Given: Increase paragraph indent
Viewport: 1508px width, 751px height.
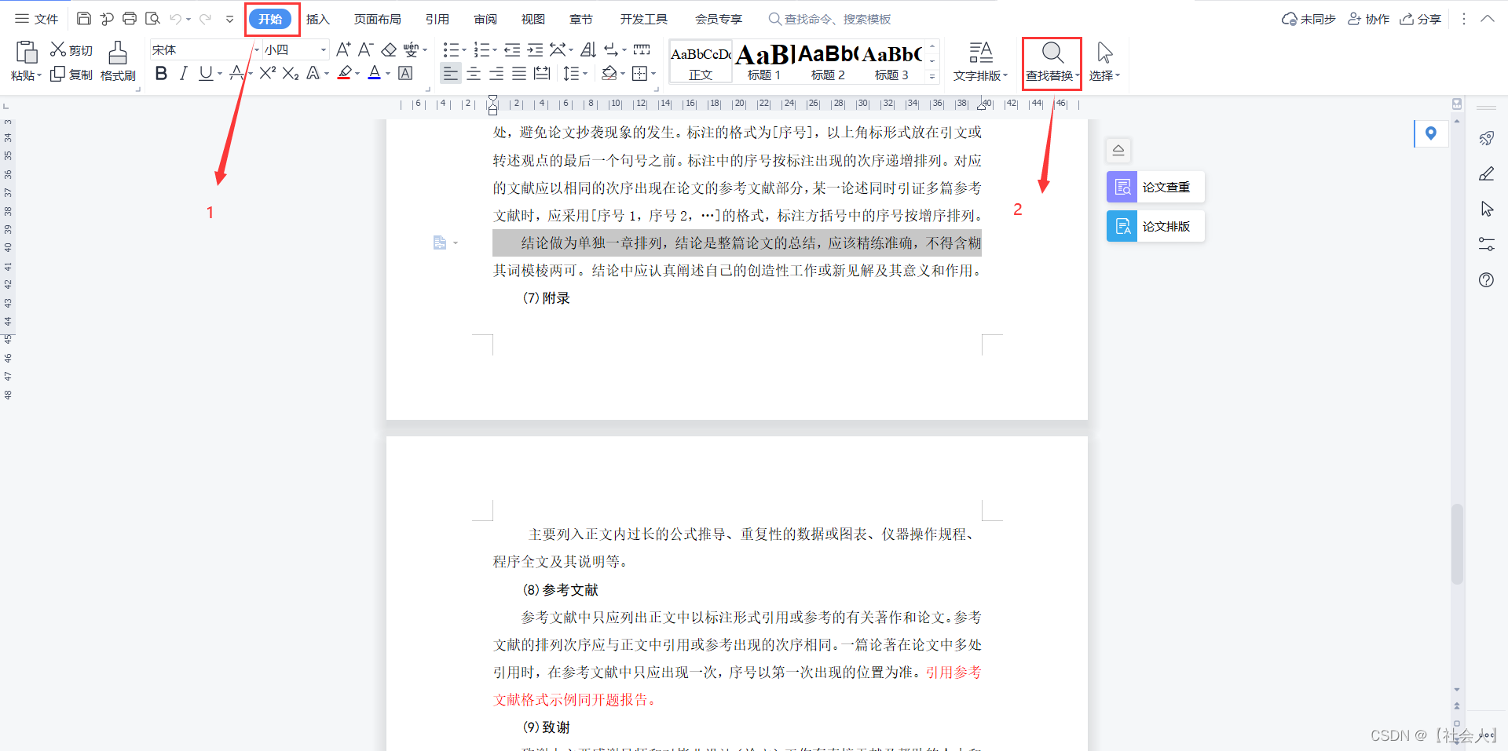Looking at the screenshot, I should click(535, 49).
